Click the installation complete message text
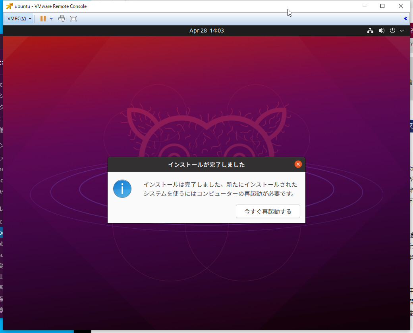The height and width of the screenshot is (333, 413). [220, 189]
